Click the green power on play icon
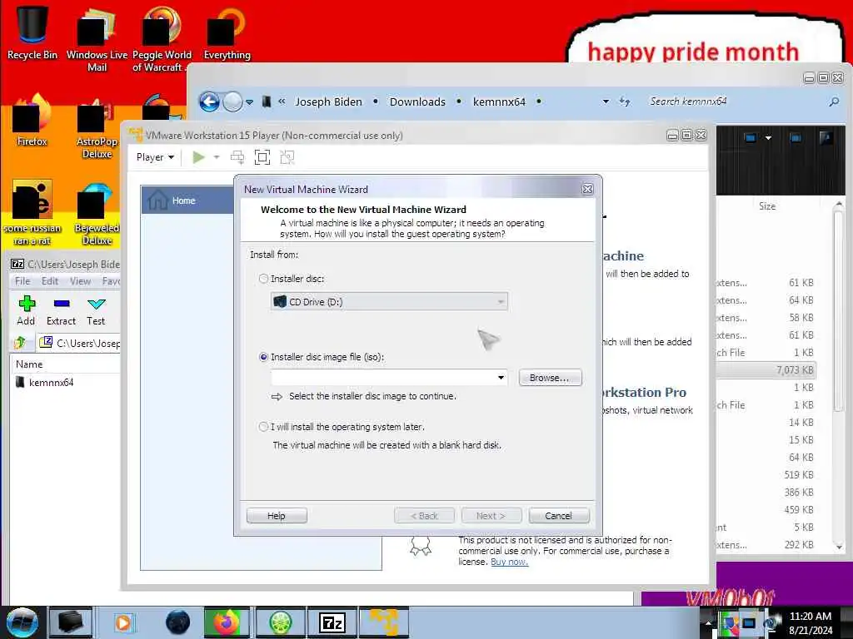 [x=198, y=157]
